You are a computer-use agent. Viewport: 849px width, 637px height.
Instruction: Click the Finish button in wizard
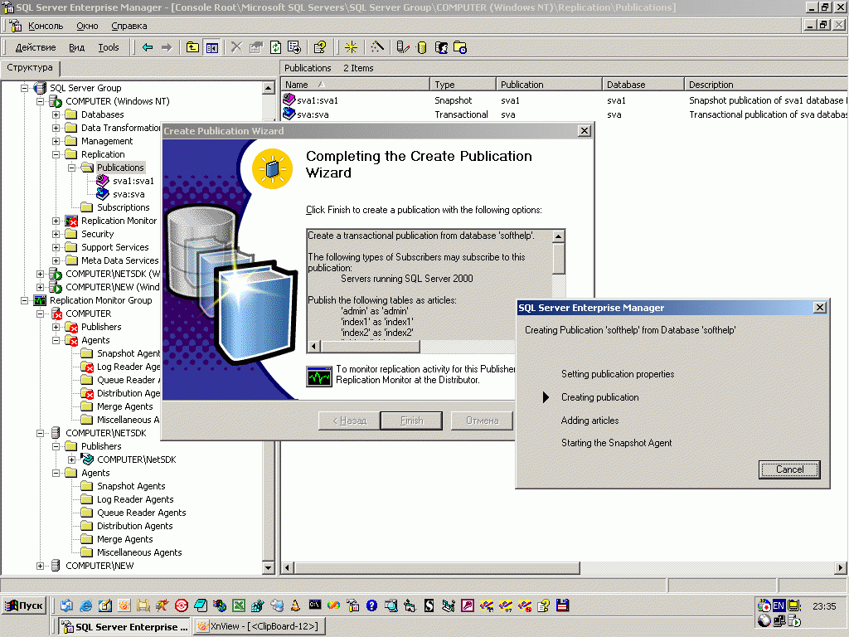click(x=411, y=421)
